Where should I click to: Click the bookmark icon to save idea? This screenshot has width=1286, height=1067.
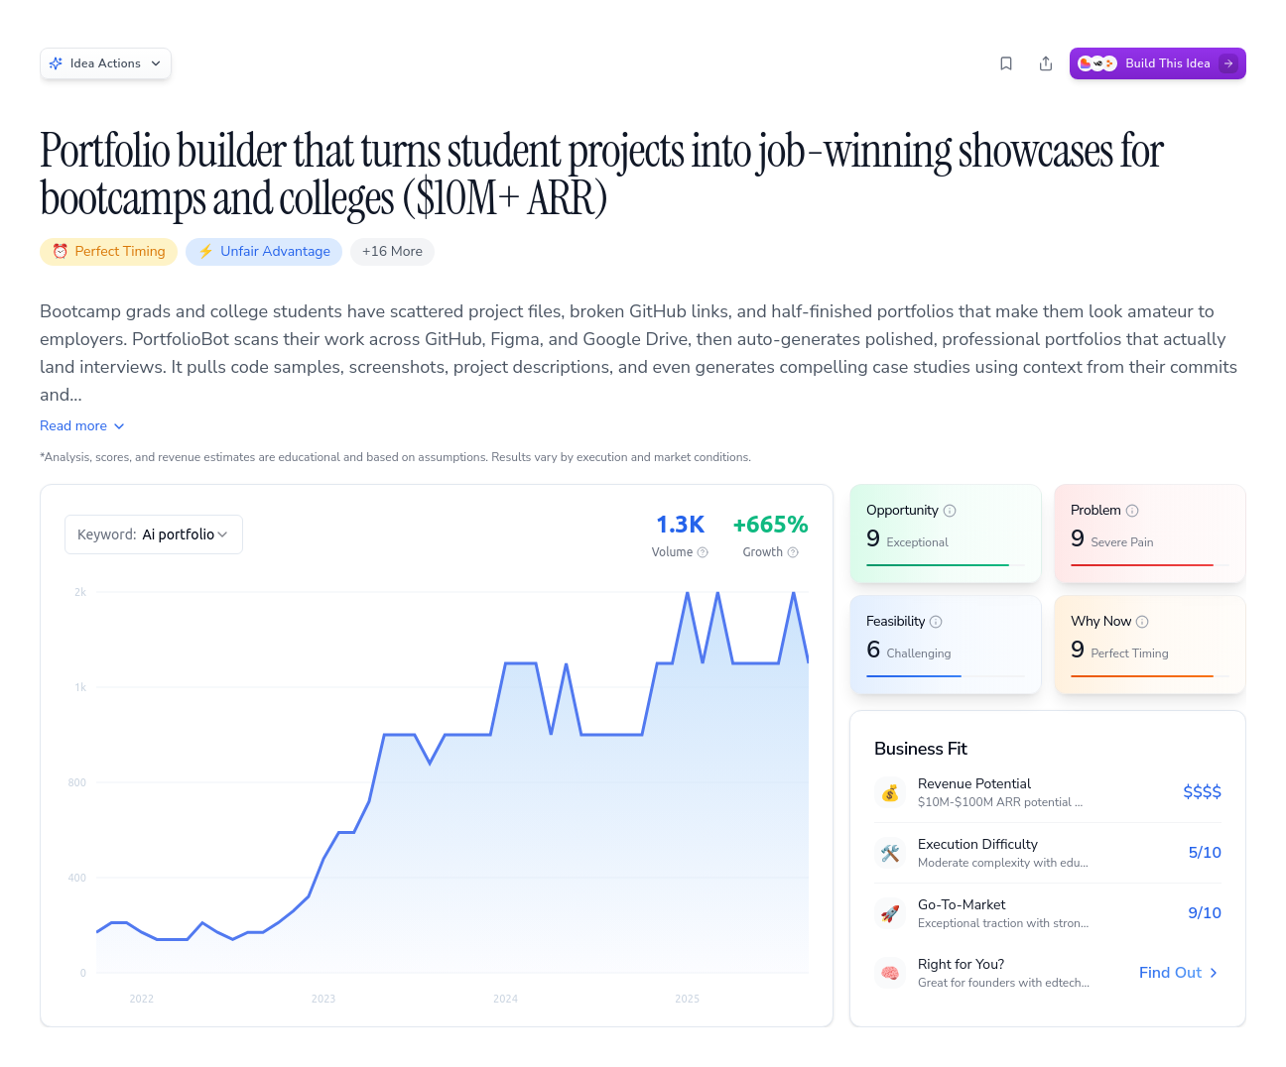click(x=1006, y=63)
